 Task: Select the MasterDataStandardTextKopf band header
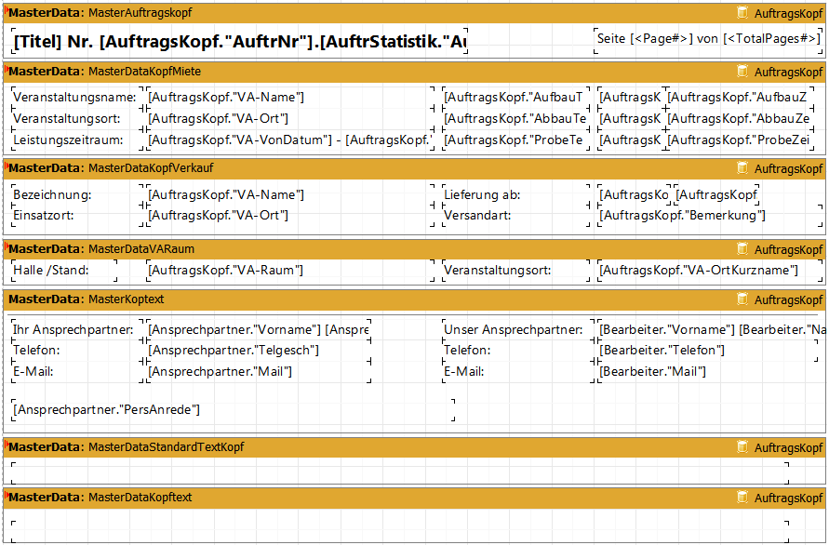coord(415,447)
